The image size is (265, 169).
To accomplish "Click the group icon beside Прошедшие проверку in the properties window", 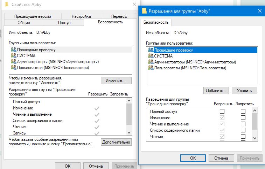I will pos(14,50).
